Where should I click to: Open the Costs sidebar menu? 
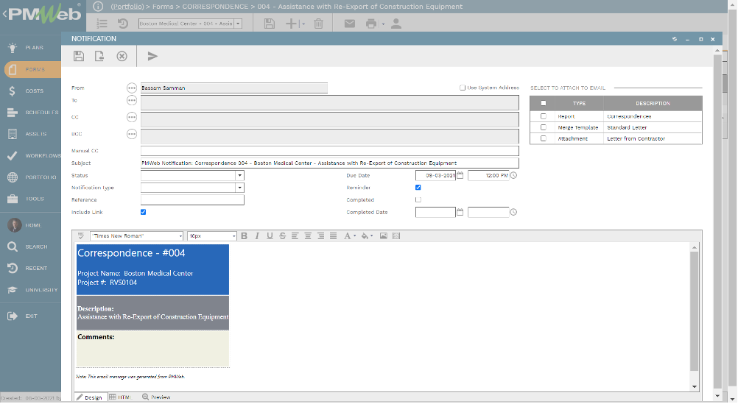pyautogui.click(x=31, y=91)
